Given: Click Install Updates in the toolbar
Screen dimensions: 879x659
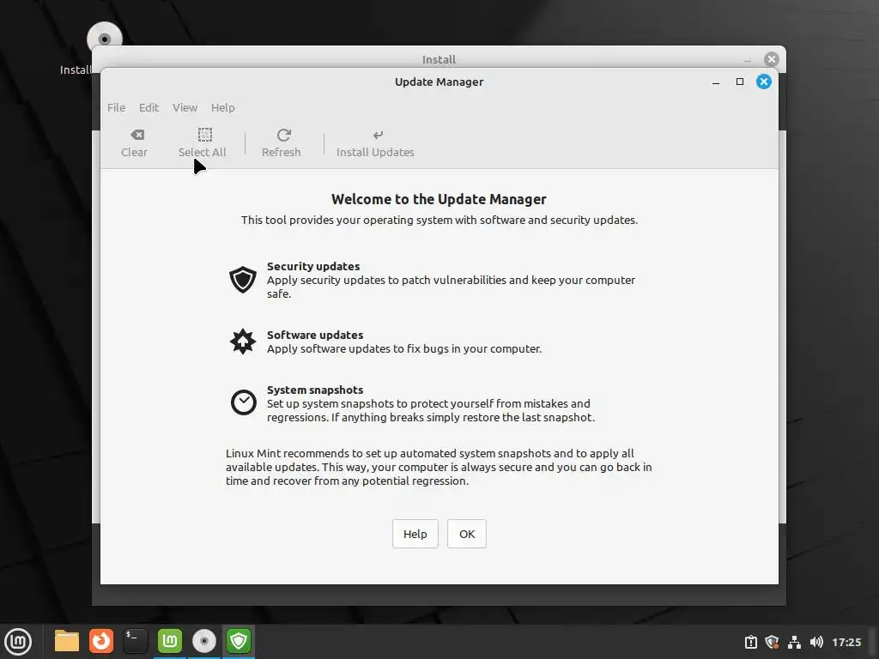Looking at the screenshot, I should [x=376, y=143].
